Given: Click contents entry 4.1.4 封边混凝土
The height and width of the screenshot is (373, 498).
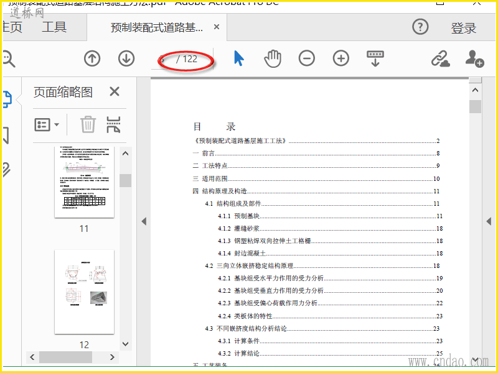Looking at the screenshot, I should pyautogui.click(x=330, y=253).
